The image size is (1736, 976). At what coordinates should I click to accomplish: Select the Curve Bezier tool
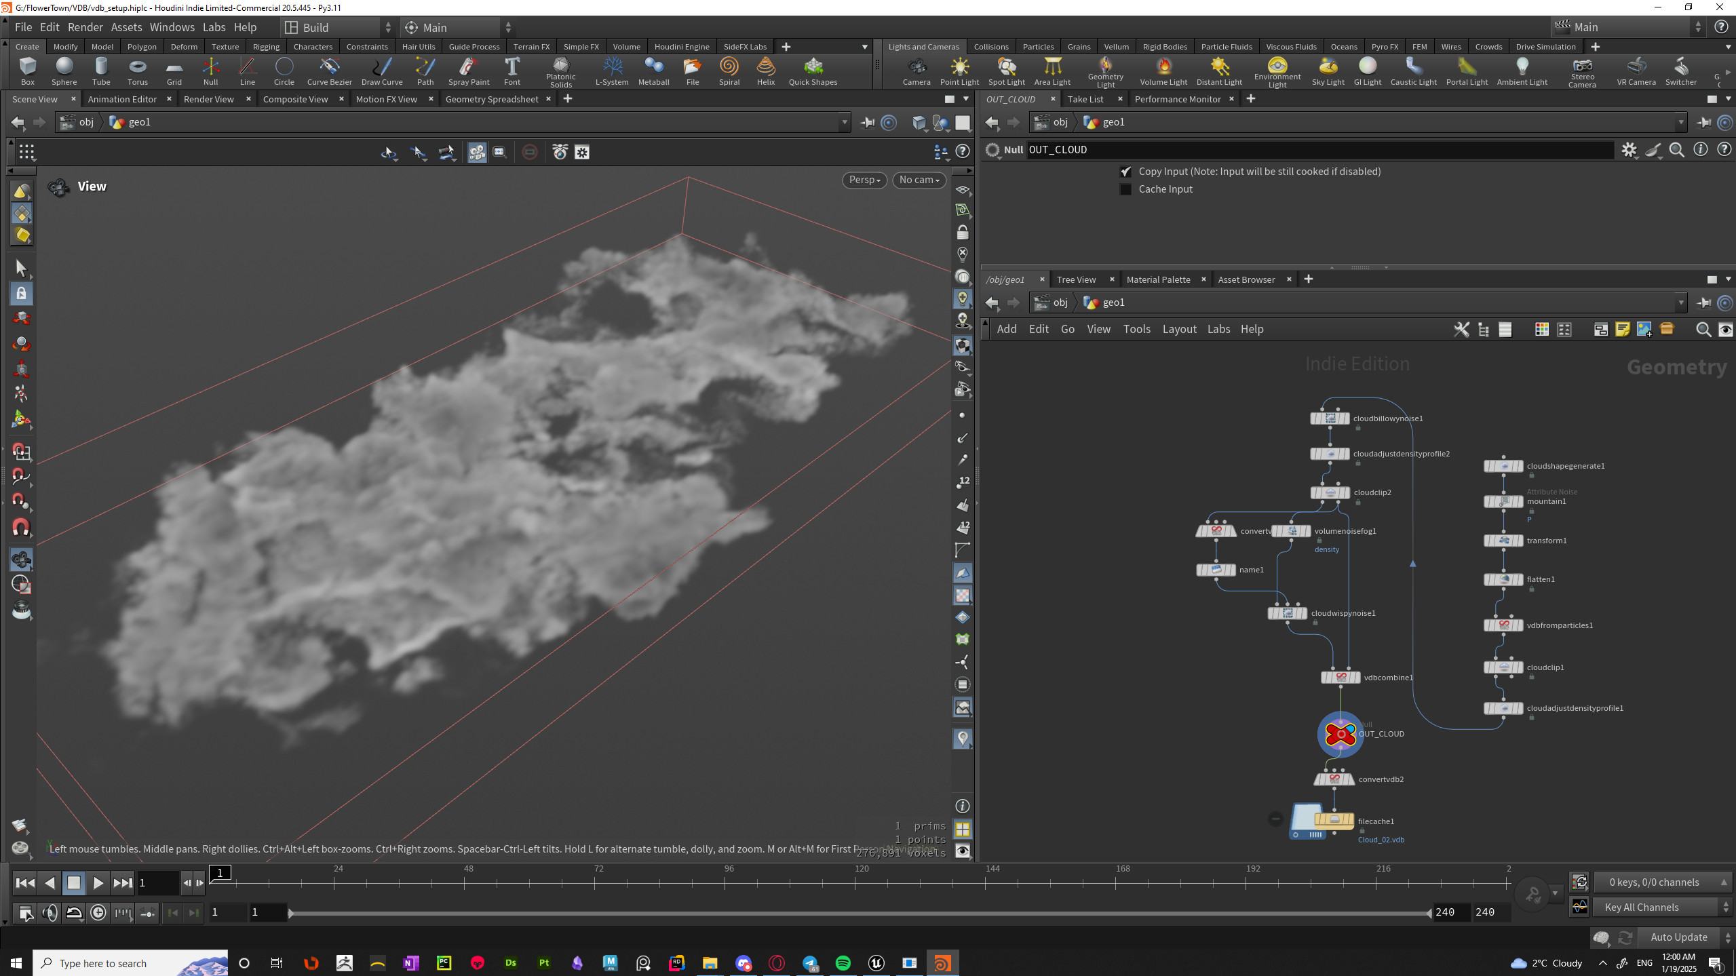[330, 71]
